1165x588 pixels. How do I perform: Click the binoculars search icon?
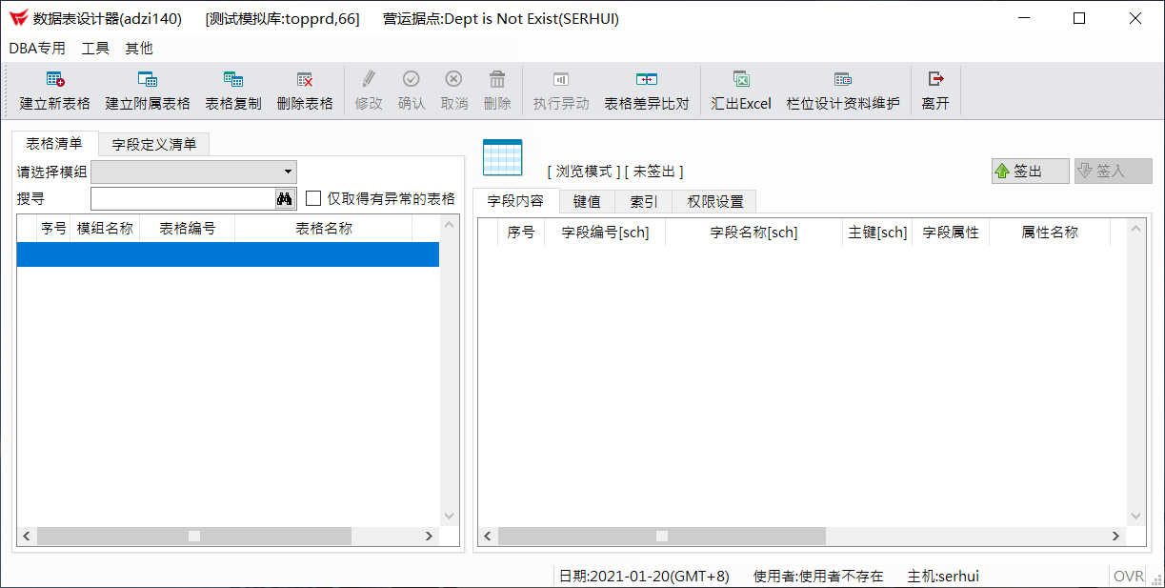(x=284, y=198)
